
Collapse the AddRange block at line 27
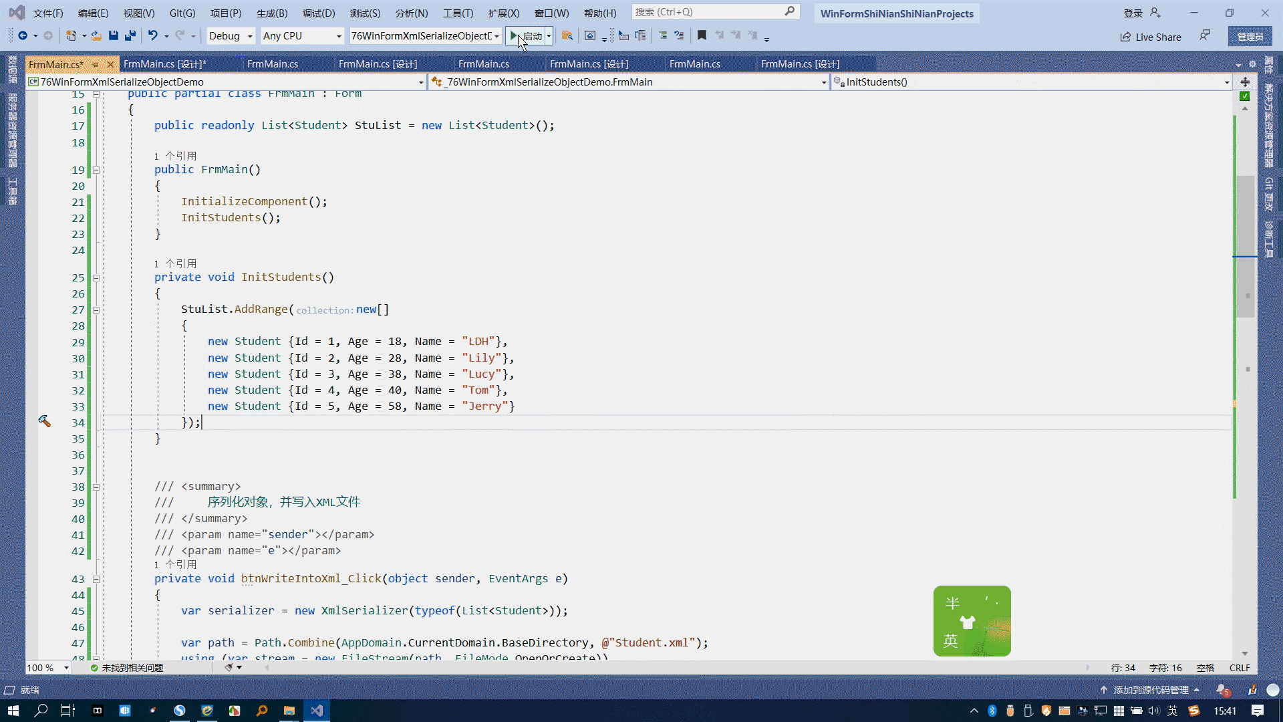pyautogui.click(x=96, y=310)
